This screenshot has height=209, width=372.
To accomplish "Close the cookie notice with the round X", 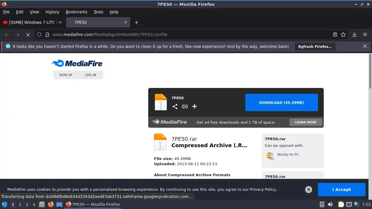I will pos(309,190).
